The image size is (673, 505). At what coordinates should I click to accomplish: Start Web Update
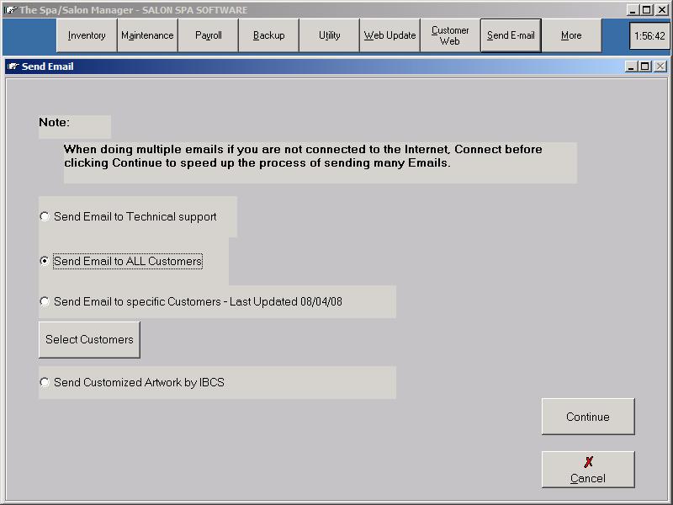pos(389,35)
